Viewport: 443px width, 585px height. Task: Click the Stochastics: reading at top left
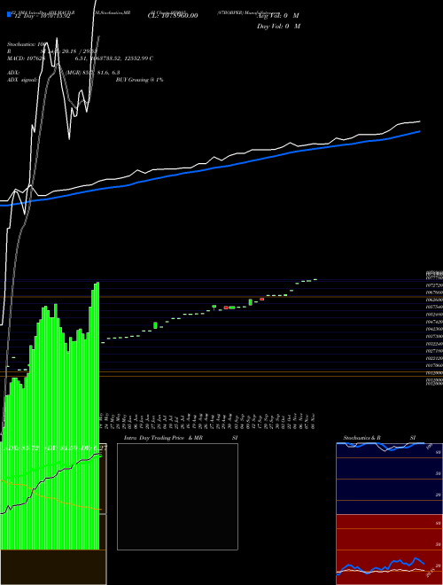click(x=26, y=44)
